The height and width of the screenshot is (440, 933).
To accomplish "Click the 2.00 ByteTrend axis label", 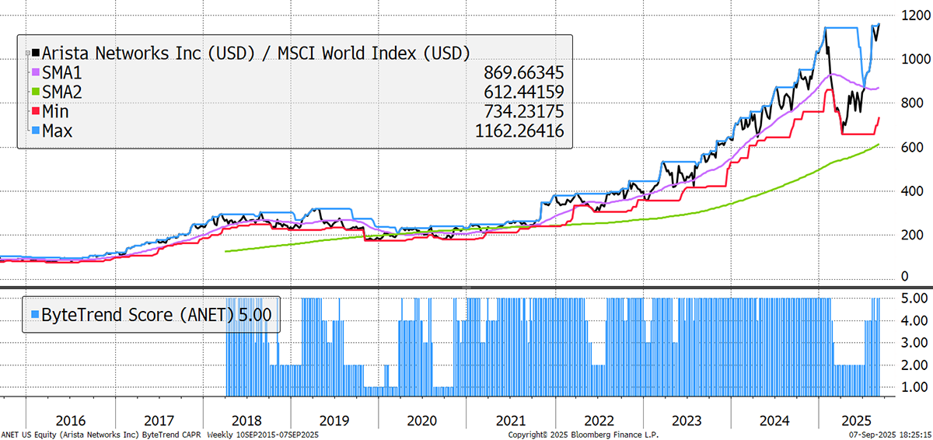I will [x=915, y=364].
